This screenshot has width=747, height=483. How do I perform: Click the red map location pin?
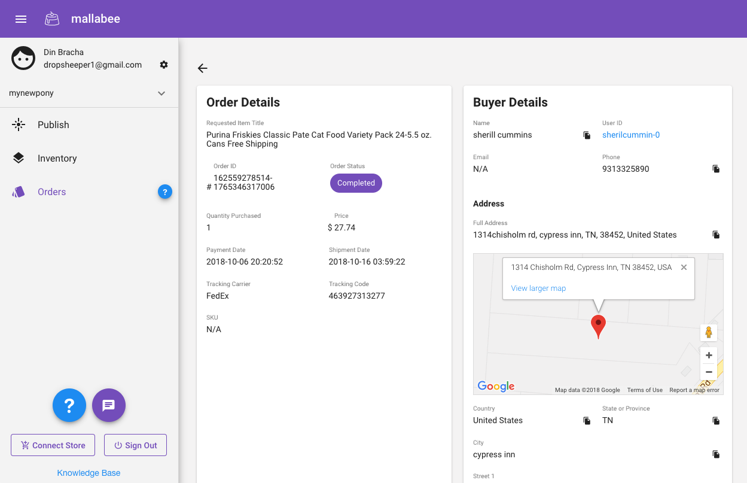click(x=598, y=326)
